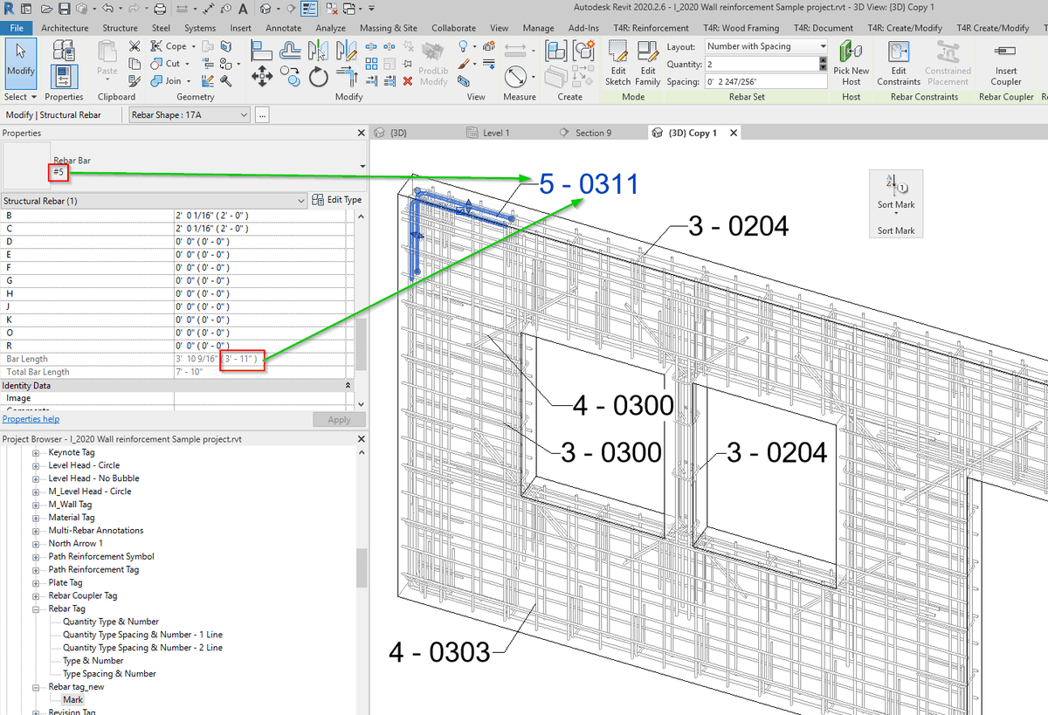Click the Array tool grid icon

pyautogui.click(x=372, y=64)
